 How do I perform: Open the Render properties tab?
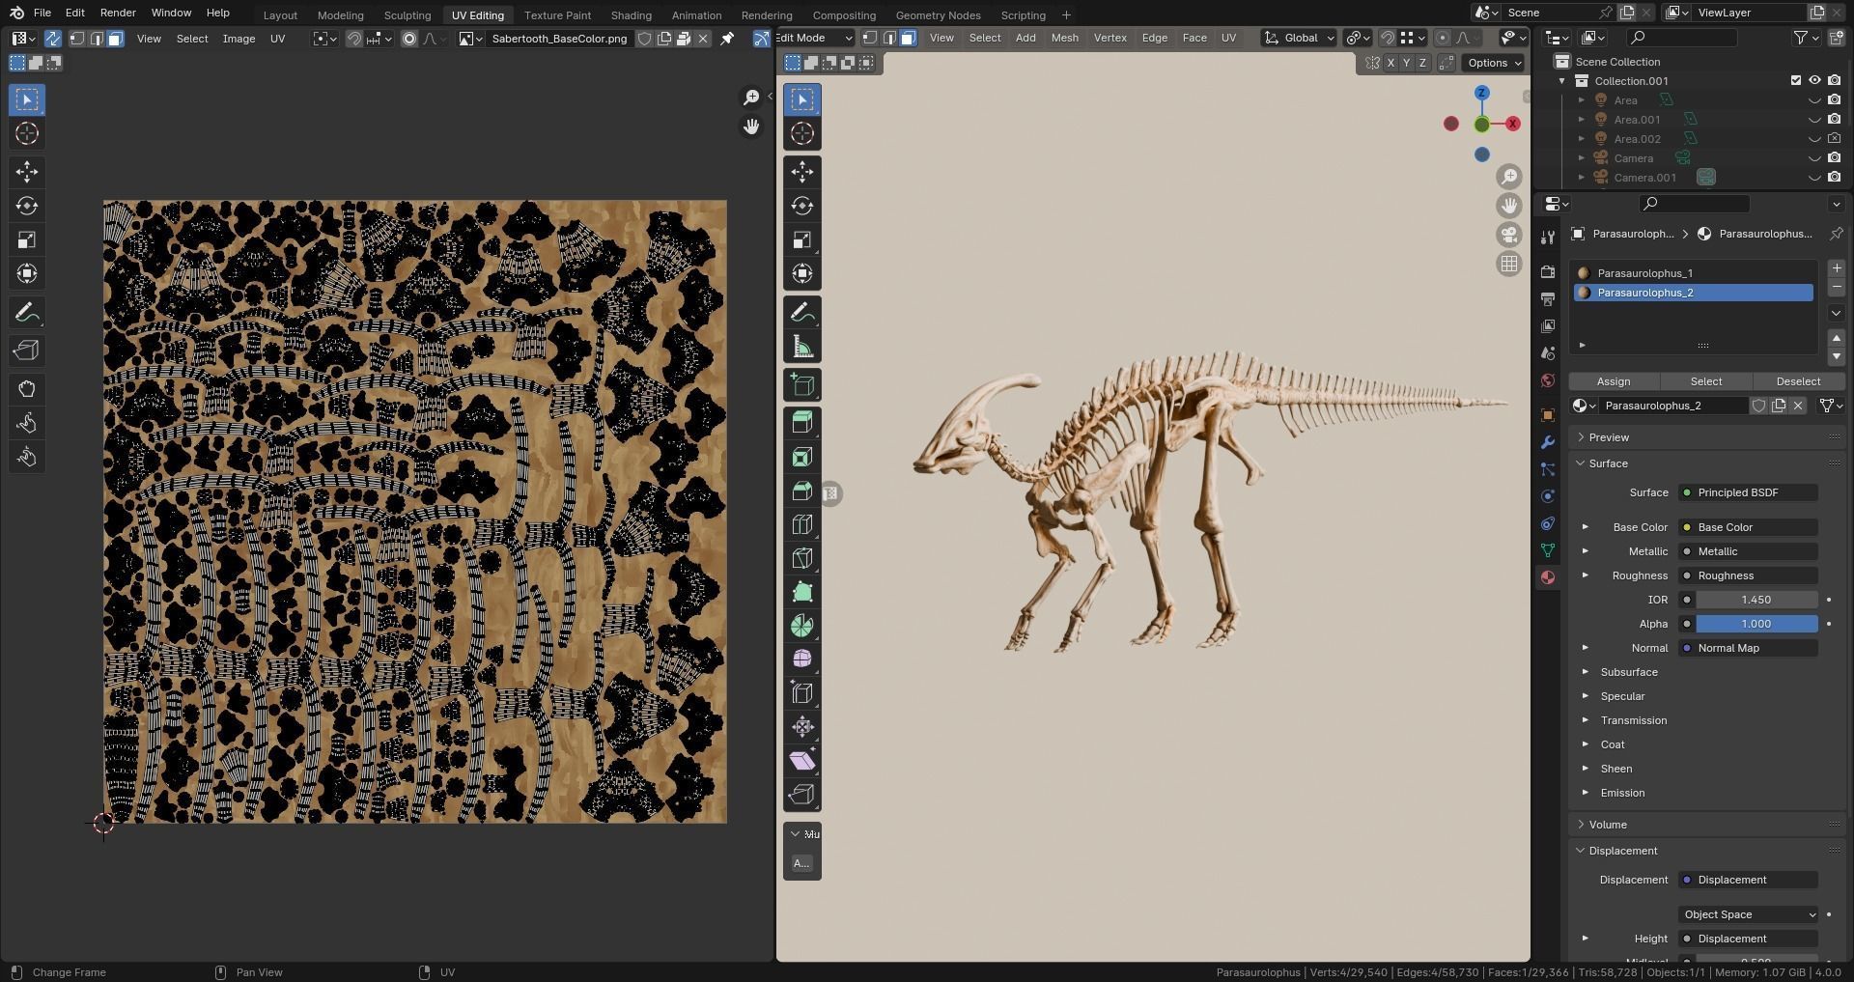(1548, 272)
